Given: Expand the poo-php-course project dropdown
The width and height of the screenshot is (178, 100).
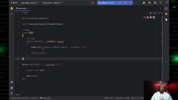Looking at the screenshot, I should click(30, 3).
